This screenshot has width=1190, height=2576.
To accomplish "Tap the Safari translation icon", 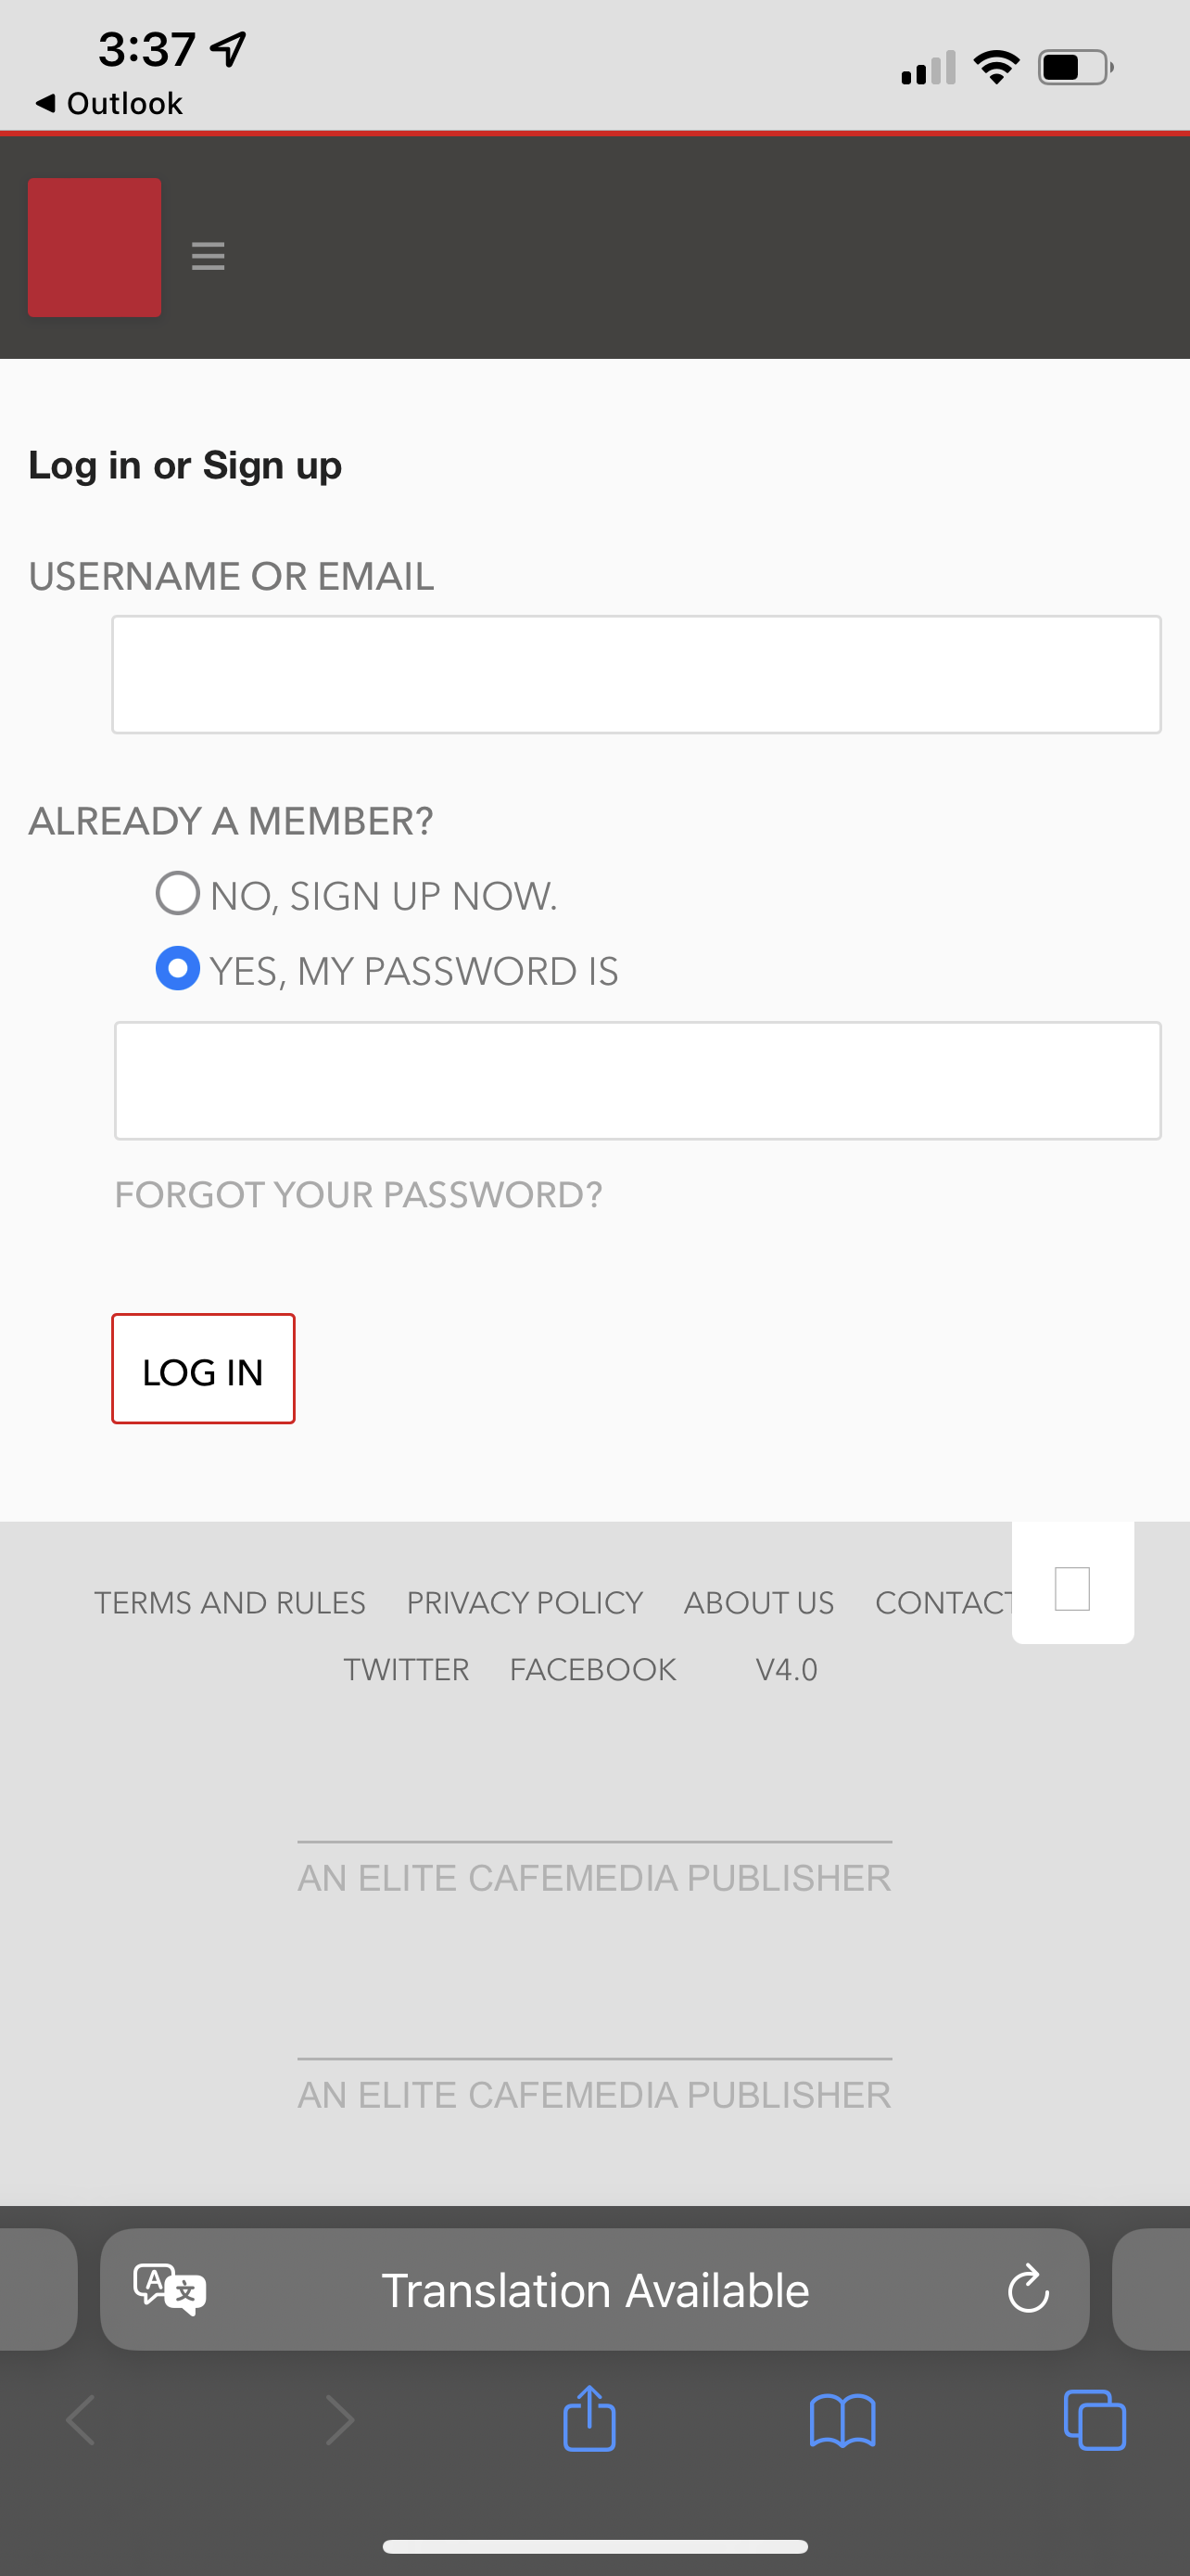I will pos(170,2288).
